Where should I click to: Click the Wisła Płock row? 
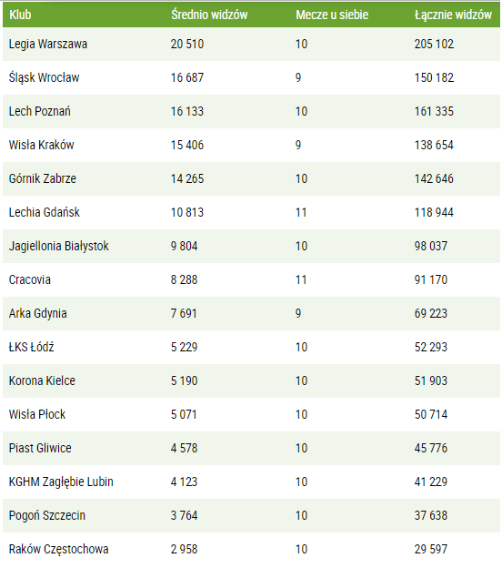(251, 414)
